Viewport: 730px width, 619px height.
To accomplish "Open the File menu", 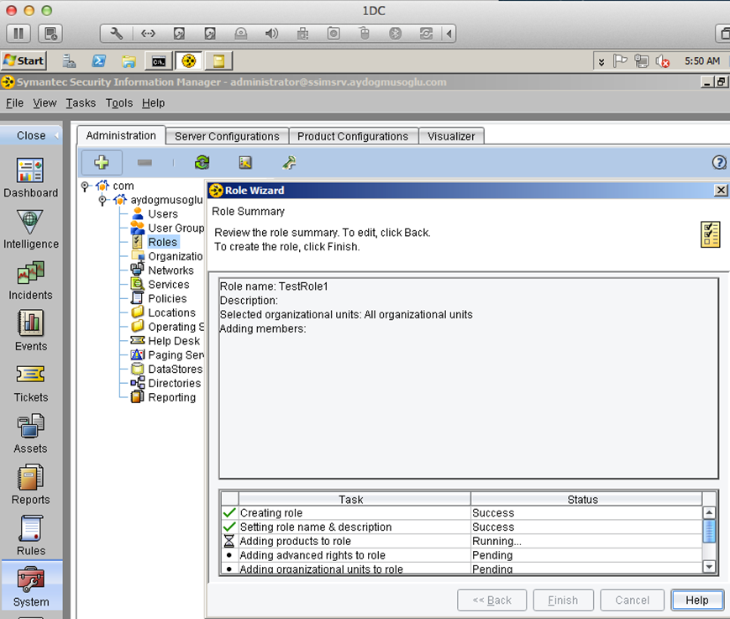I will coord(14,102).
